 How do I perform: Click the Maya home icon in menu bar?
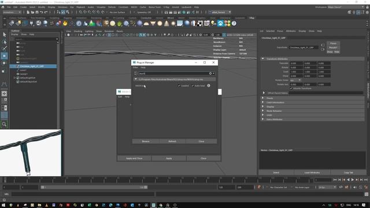coord(3,7)
